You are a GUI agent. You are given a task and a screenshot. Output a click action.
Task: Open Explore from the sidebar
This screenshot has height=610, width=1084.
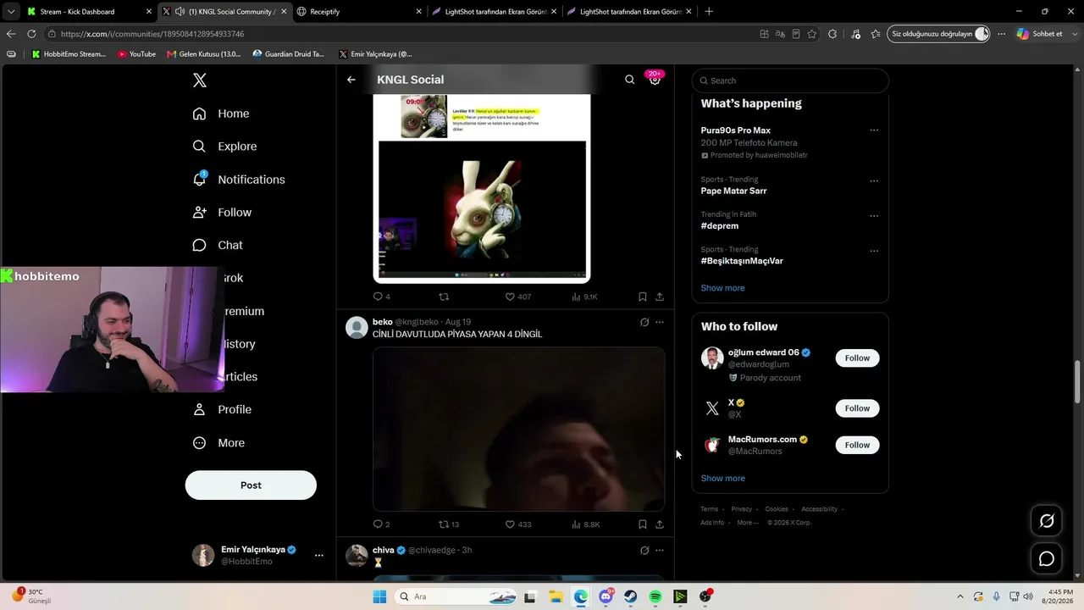tap(224, 147)
